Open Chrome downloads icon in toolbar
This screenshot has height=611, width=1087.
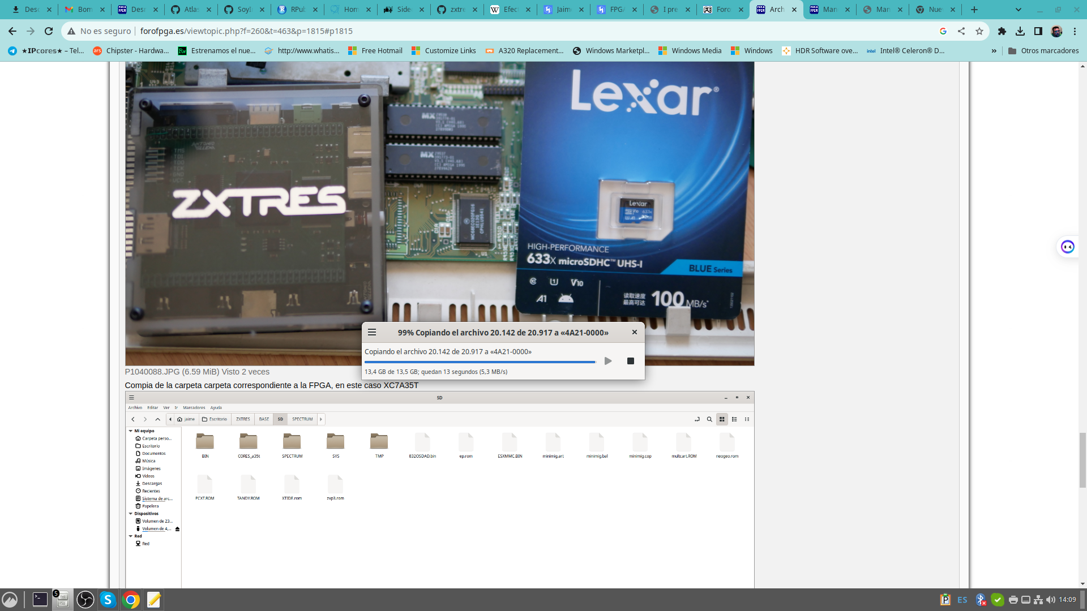click(1020, 31)
